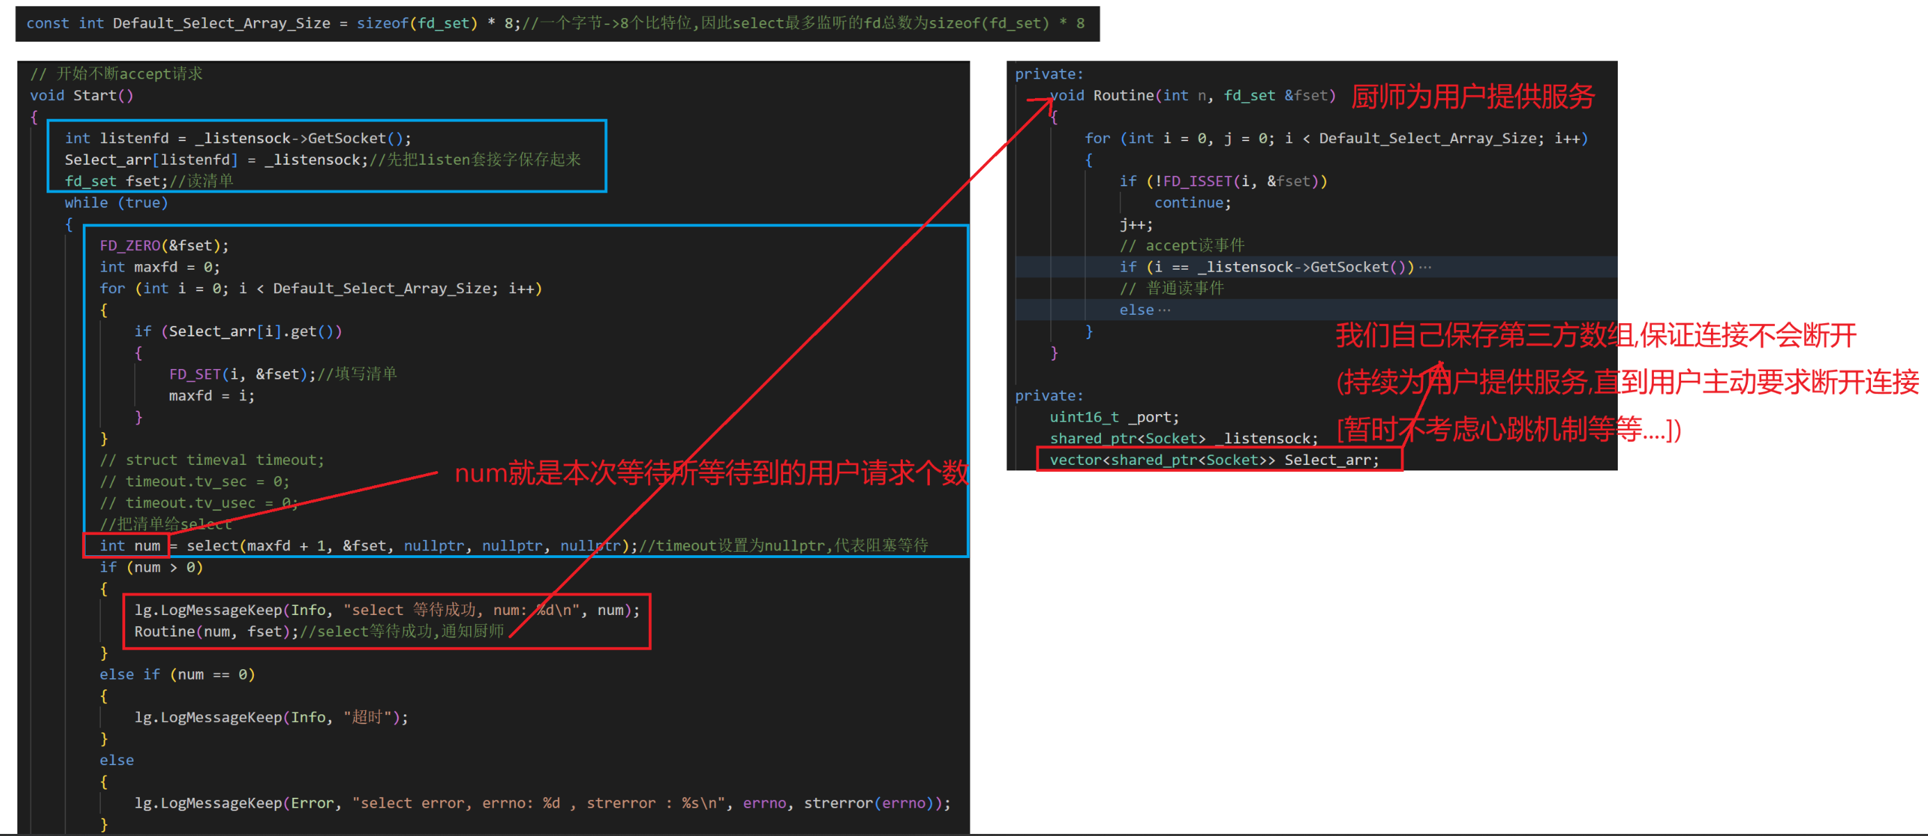Click the '// timeout.tv_usec = 0;' comment

[x=199, y=503]
